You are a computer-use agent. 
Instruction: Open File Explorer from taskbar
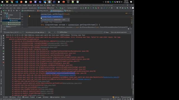[7, 2]
